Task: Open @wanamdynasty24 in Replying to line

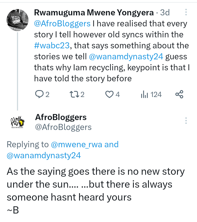Action: [x=44, y=155]
